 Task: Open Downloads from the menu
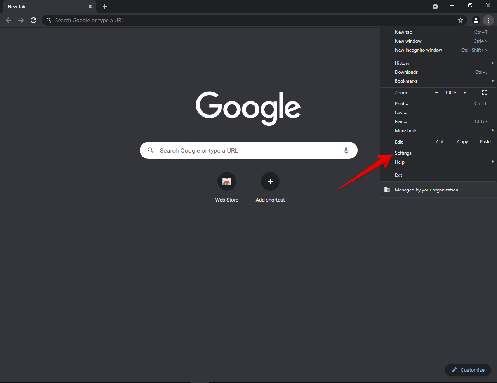point(438,72)
